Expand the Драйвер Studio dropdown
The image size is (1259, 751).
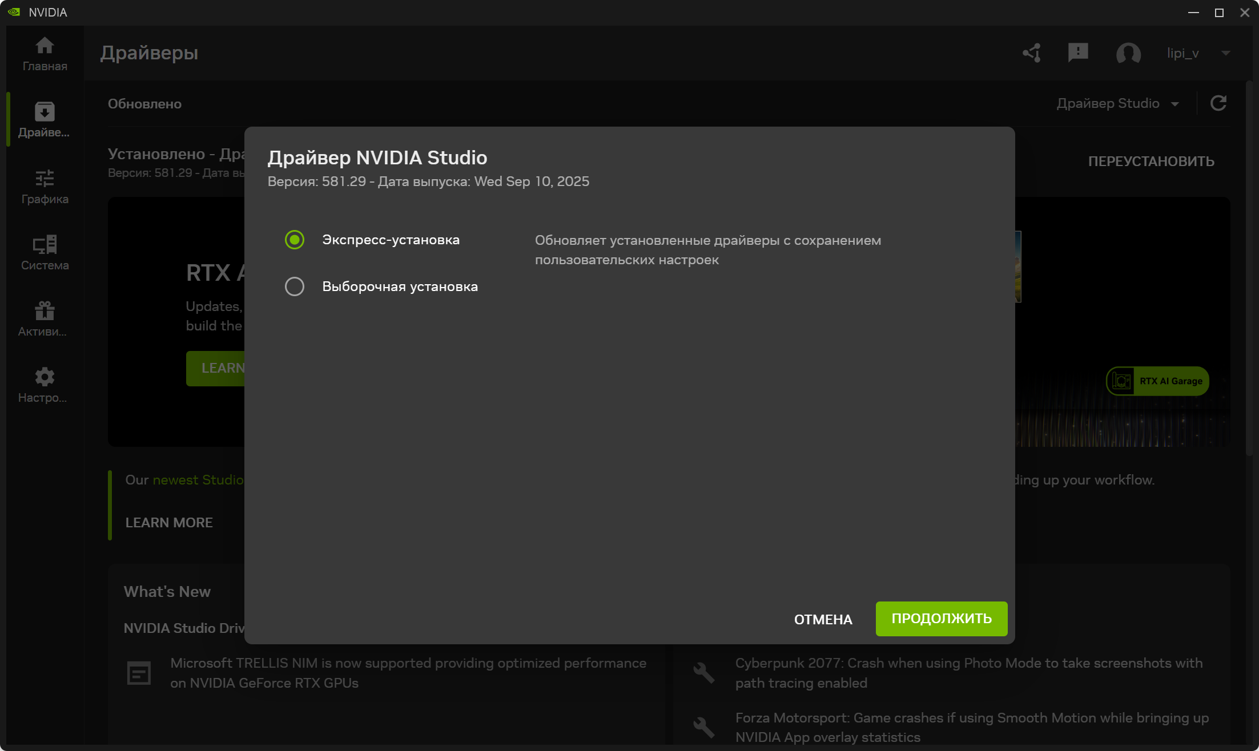[1117, 103]
